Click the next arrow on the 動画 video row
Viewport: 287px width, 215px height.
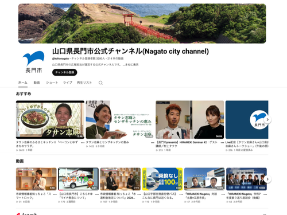(x=267, y=179)
